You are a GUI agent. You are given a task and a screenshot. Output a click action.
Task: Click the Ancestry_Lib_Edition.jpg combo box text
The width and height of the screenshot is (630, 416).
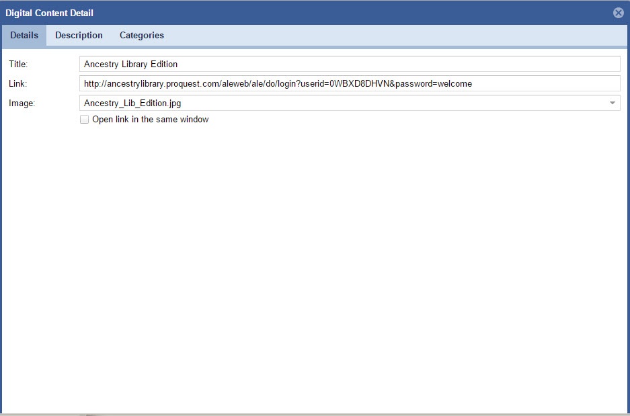[132, 103]
